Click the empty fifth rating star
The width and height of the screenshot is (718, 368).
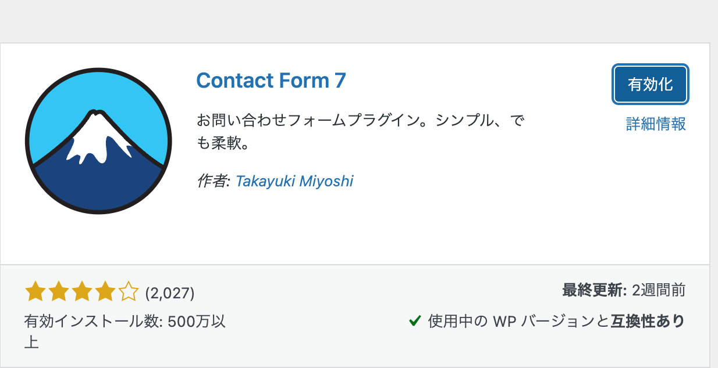pos(129,292)
